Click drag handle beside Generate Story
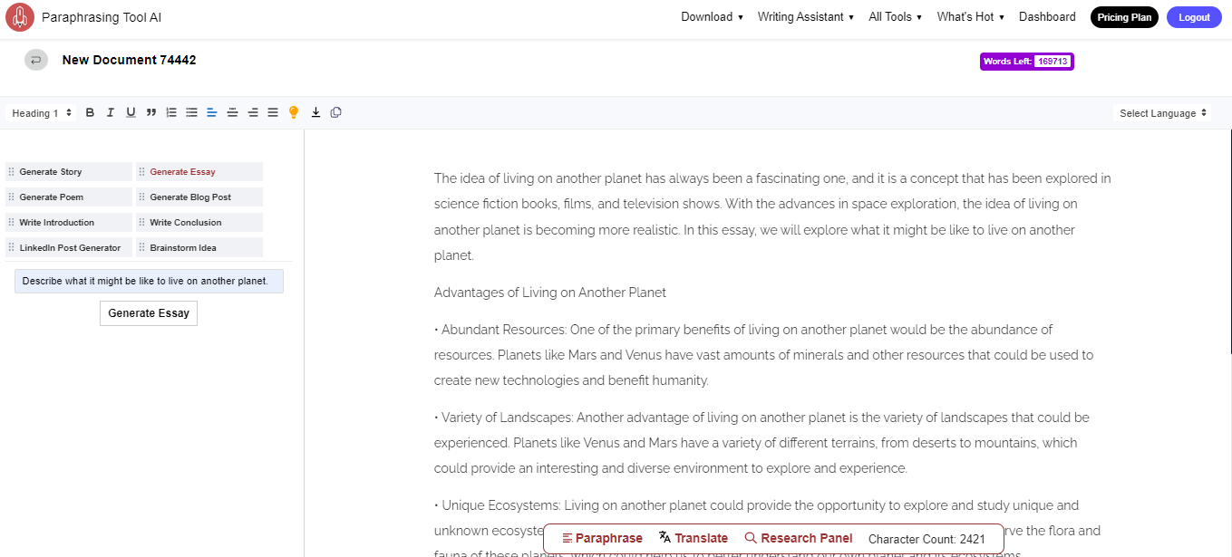 coord(12,171)
